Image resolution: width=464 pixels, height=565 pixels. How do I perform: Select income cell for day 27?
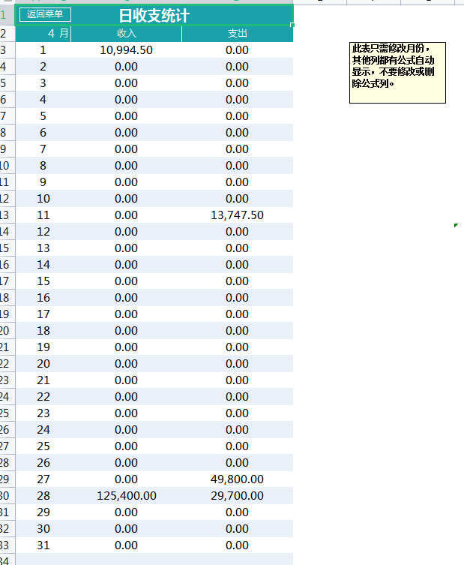coord(127,479)
